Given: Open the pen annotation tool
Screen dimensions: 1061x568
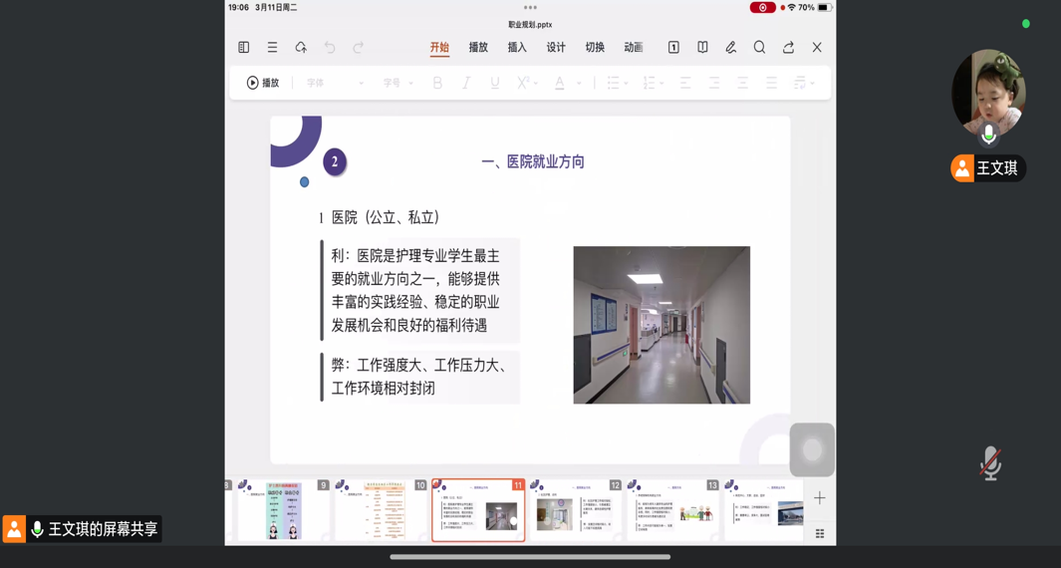Looking at the screenshot, I should [x=731, y=48].
